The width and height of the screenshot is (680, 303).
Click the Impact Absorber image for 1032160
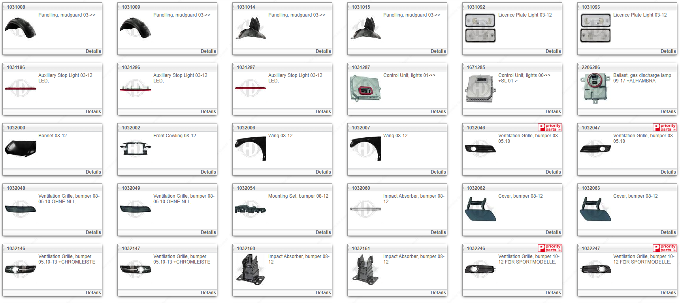click(250, 269)
